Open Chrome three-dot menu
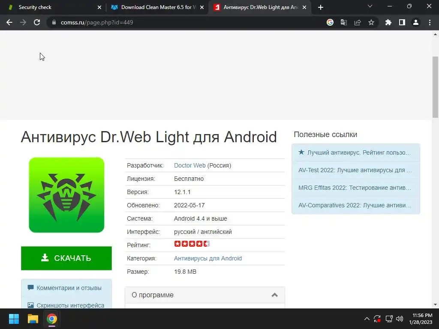 430,22
